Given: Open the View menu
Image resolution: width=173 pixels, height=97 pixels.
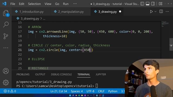Looking at the screenshot, I should pos(48,4).
